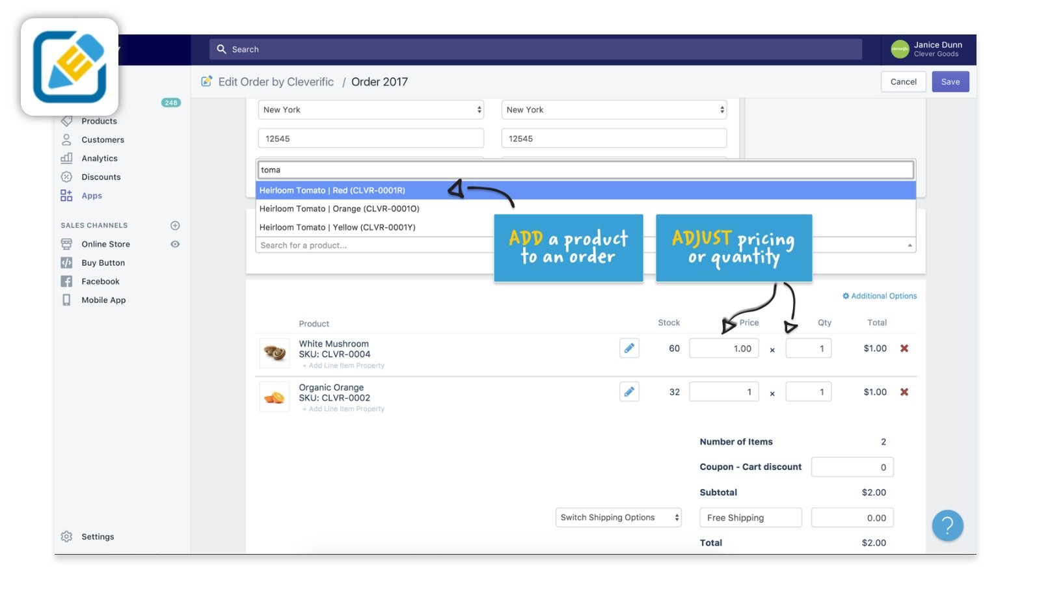Click the Analytics chart icon
Screen dimensions: 1037x593
pyautogui.click(x=66, y=158)
